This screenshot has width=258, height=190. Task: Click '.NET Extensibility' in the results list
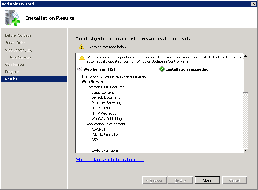(x=105, y=134)
